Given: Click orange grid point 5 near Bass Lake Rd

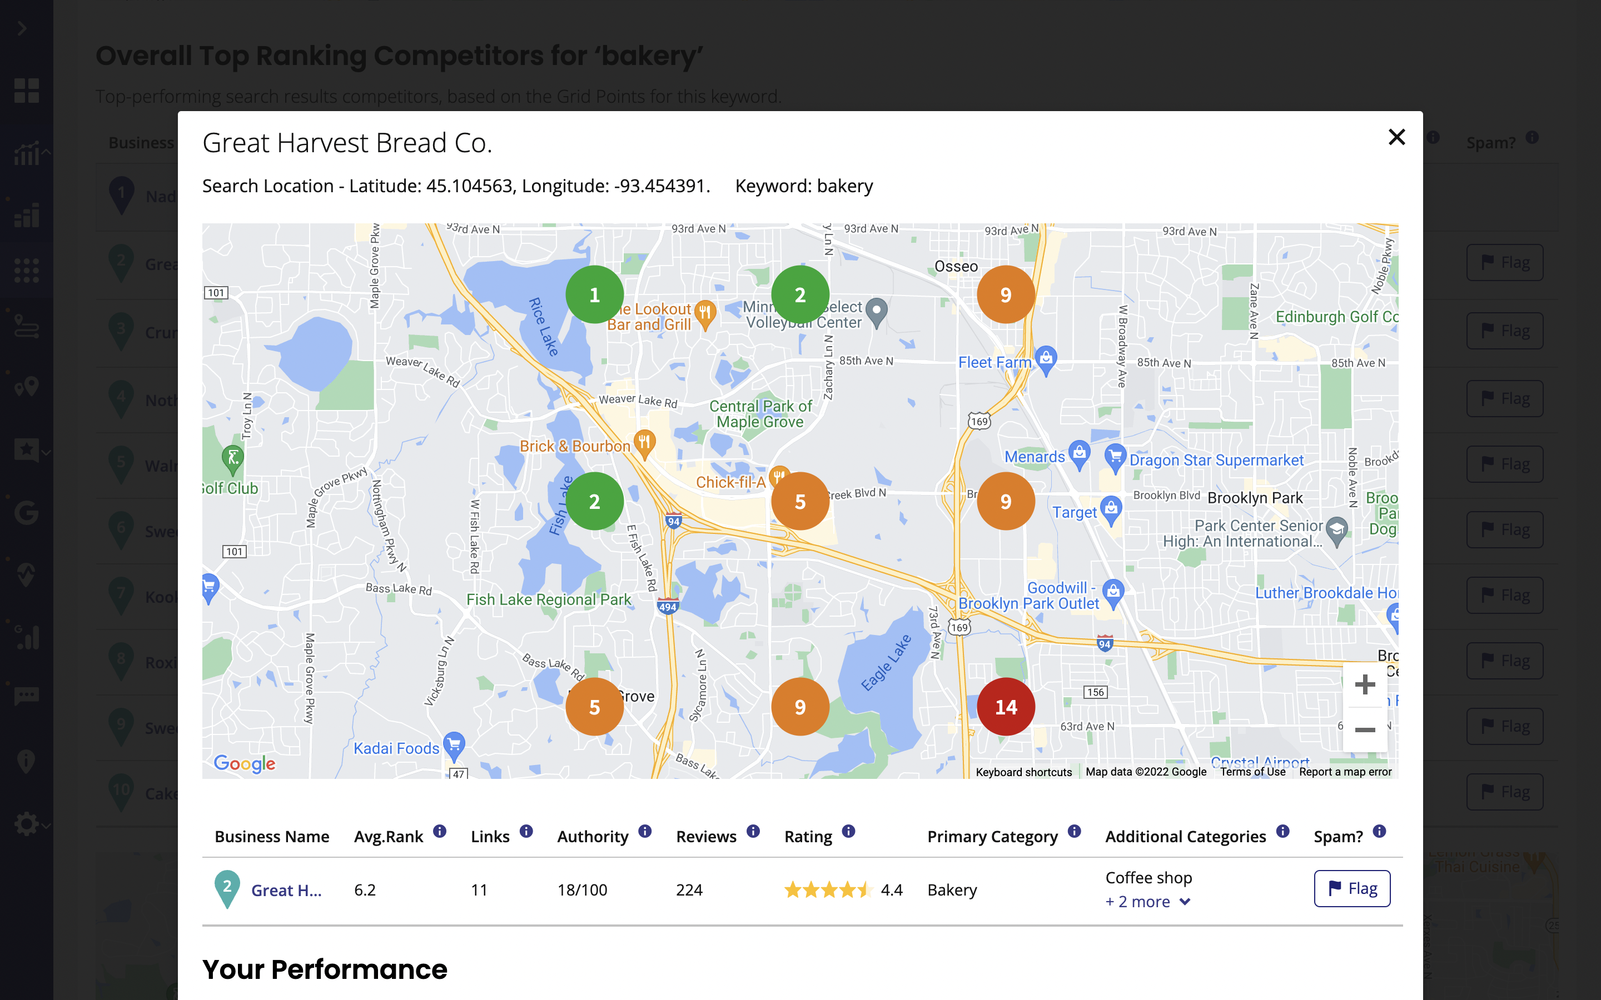Looking at the screenshot, I should click(594, 707).
